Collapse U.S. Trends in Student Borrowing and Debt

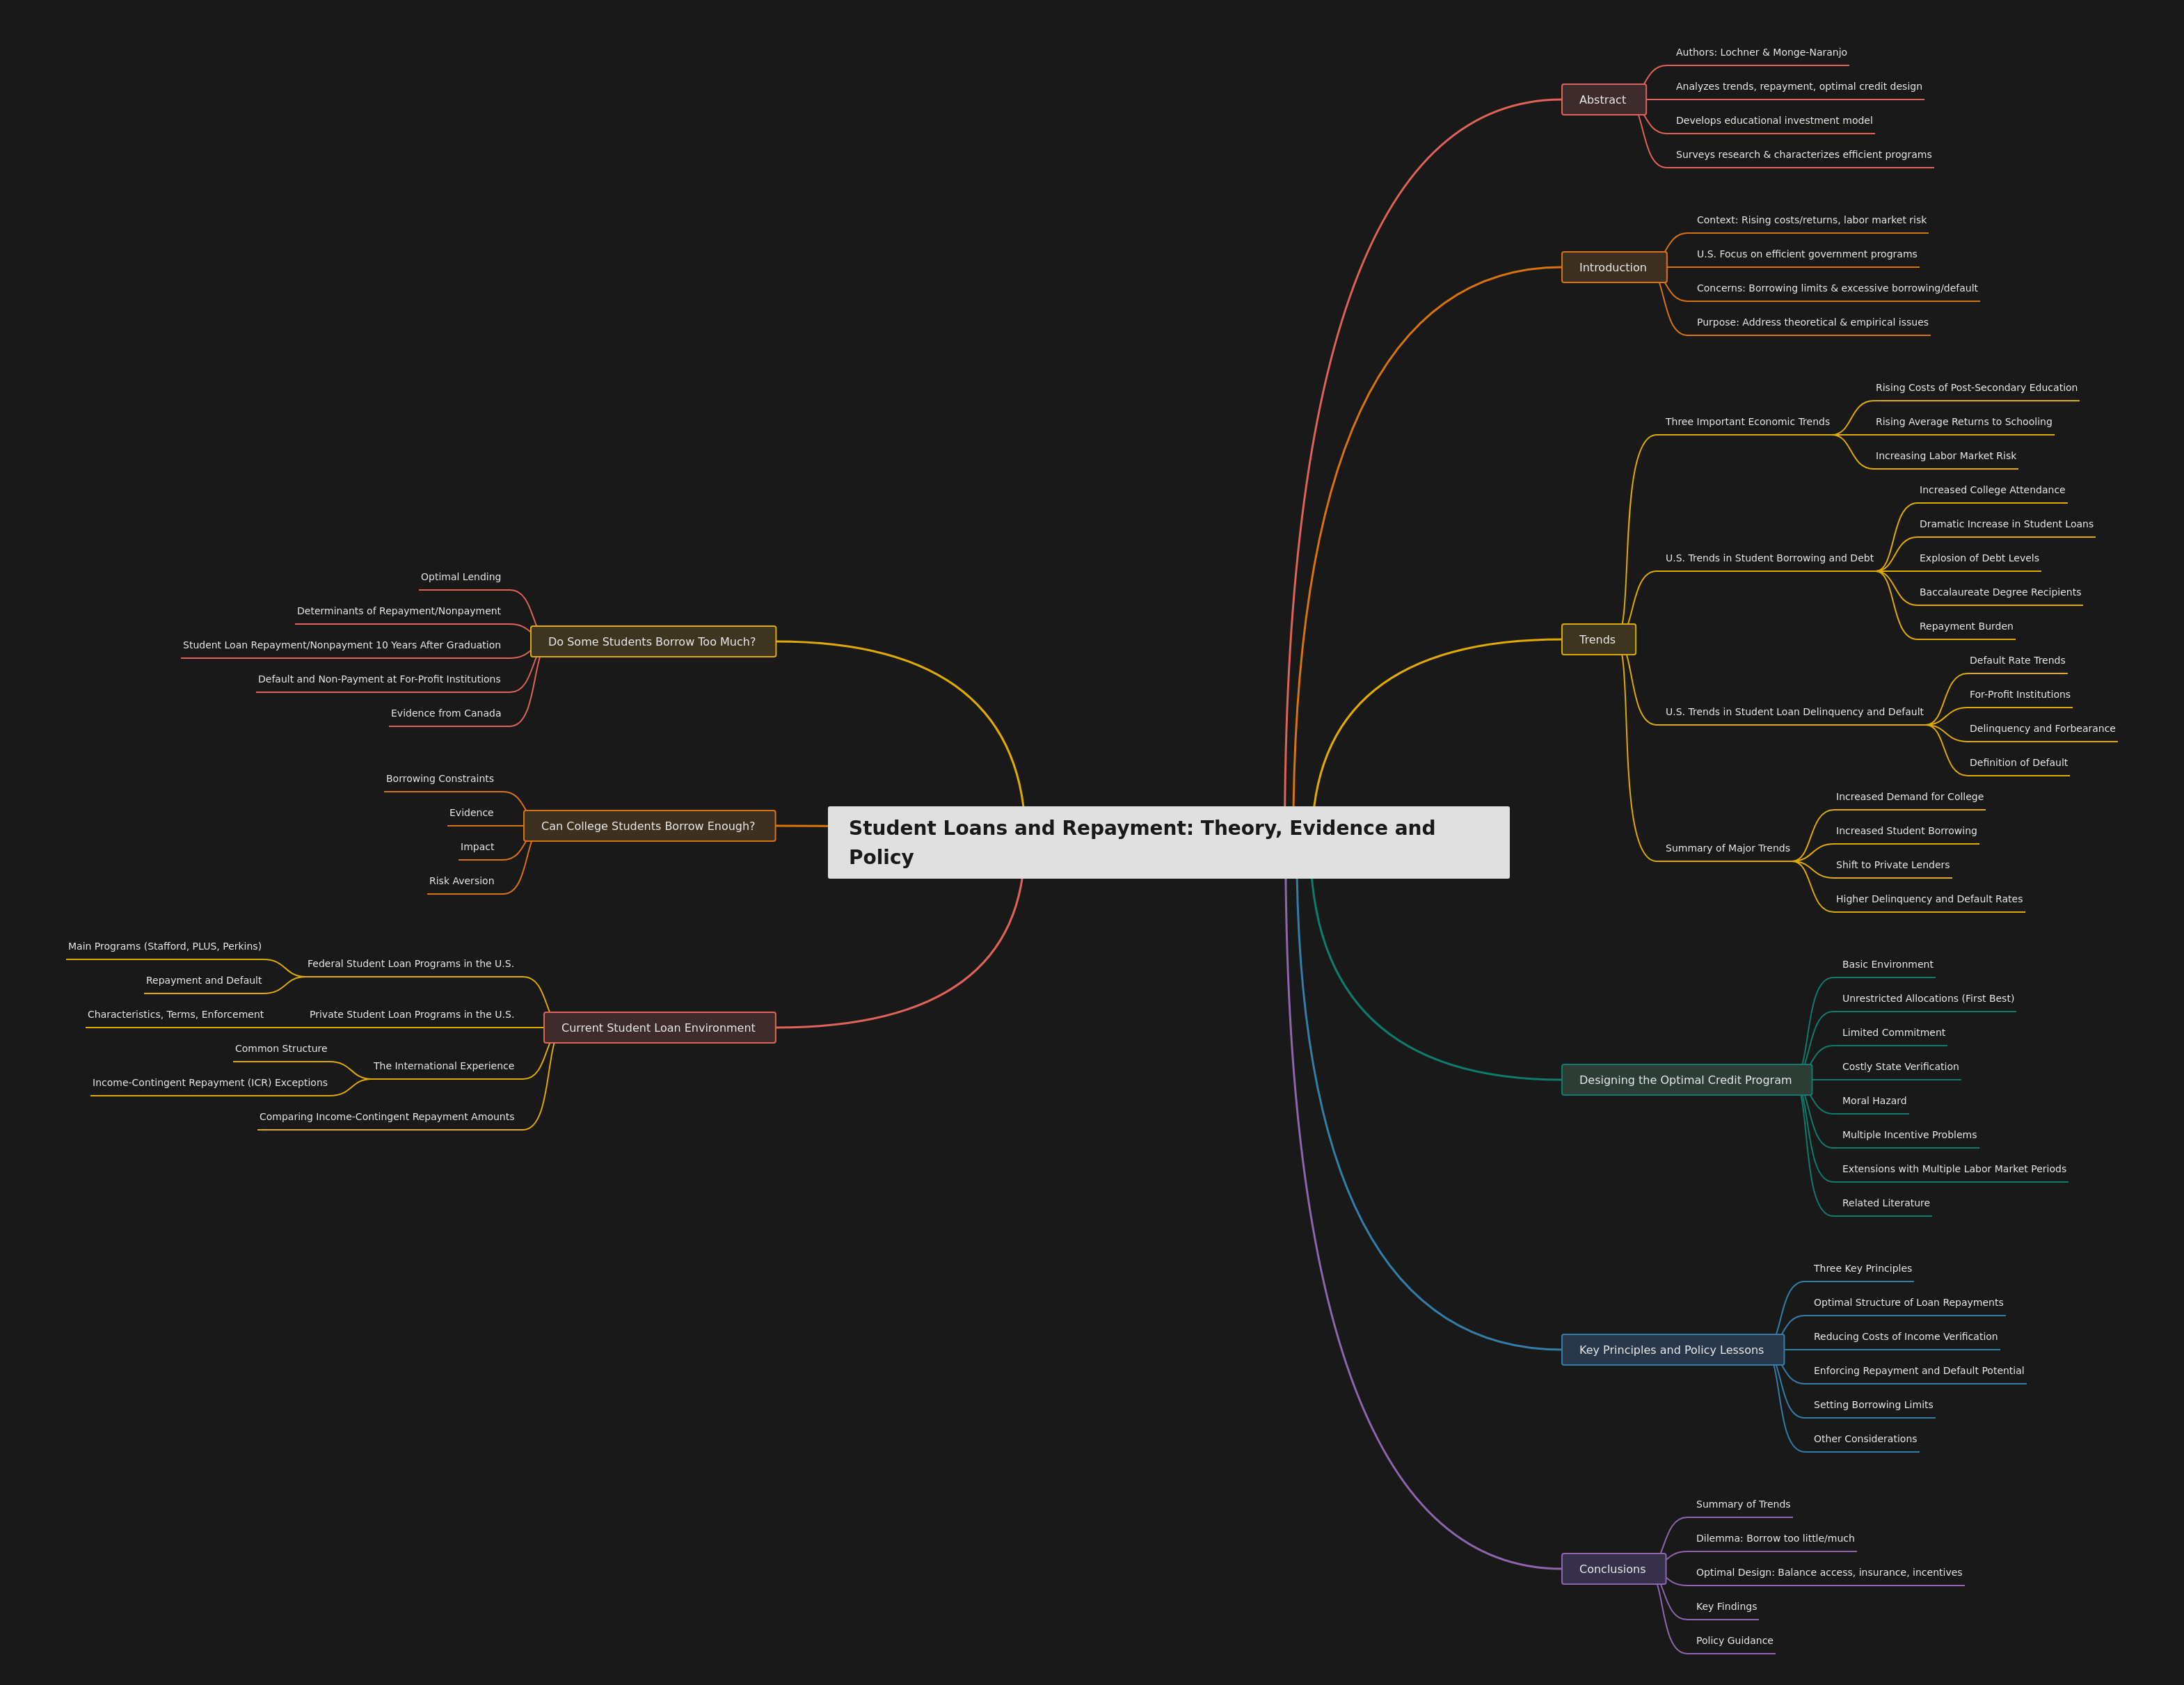1769,558
